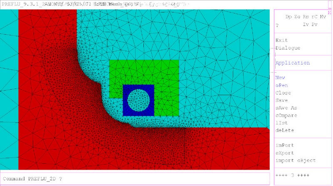Click the M marker in panel corner
The height and width of the screenshot is (186, 333).
(330, 12)
